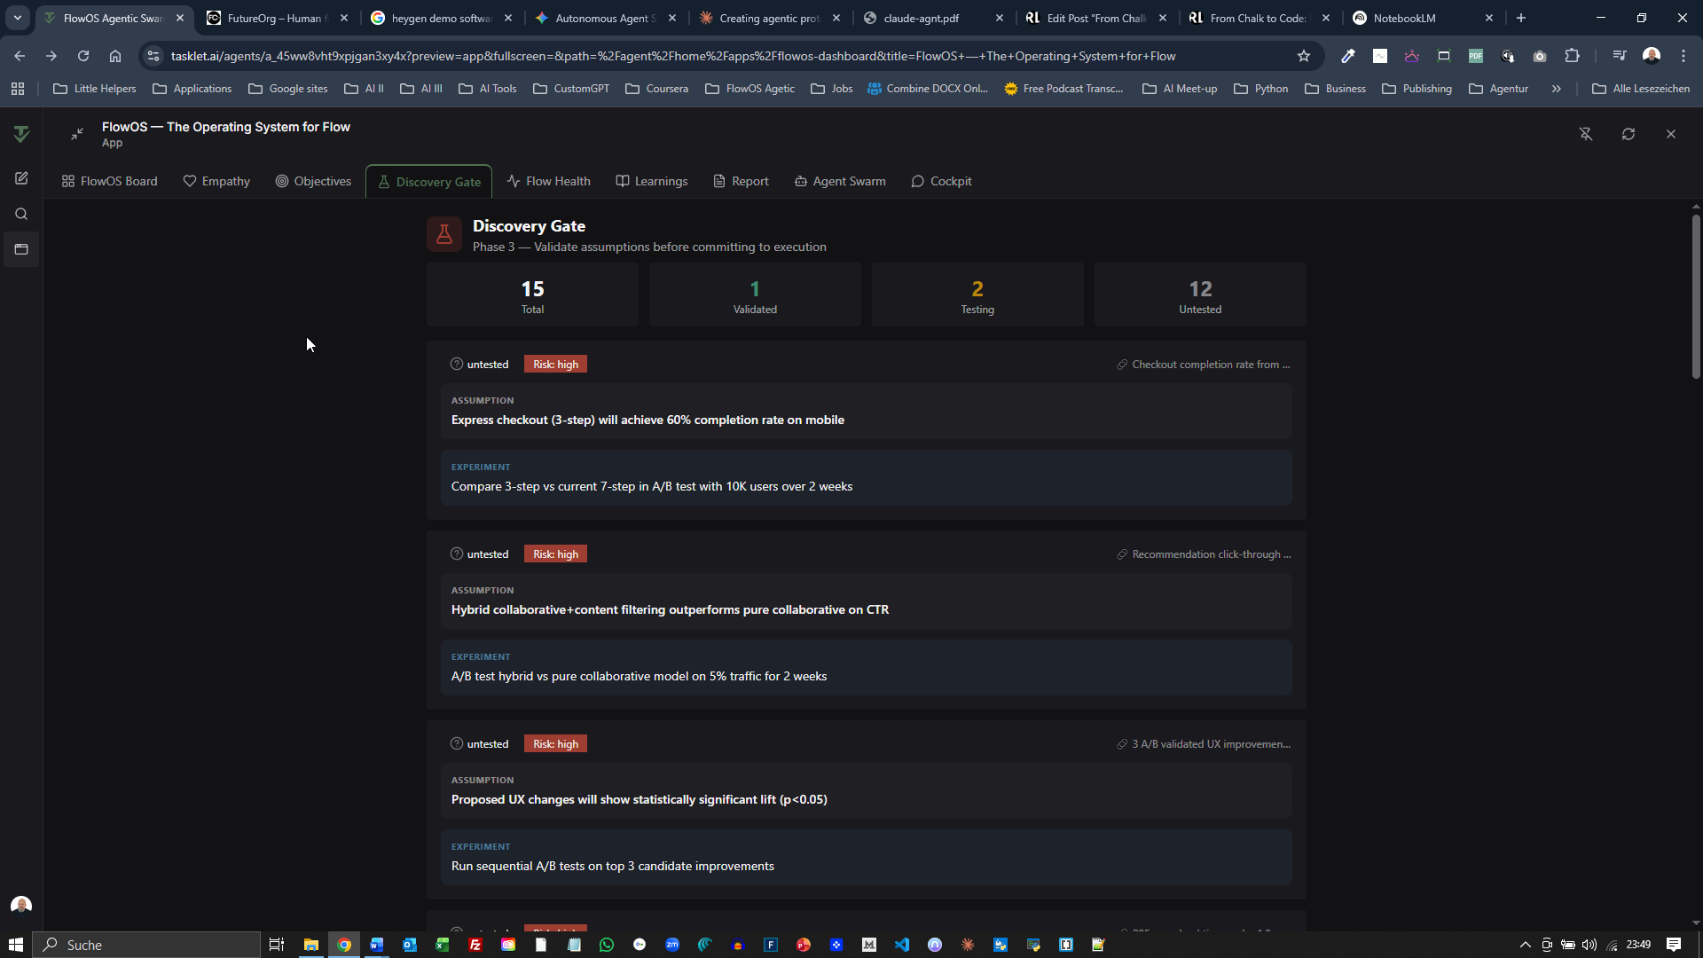Bookmark page with the star icon

point(1304,56)
